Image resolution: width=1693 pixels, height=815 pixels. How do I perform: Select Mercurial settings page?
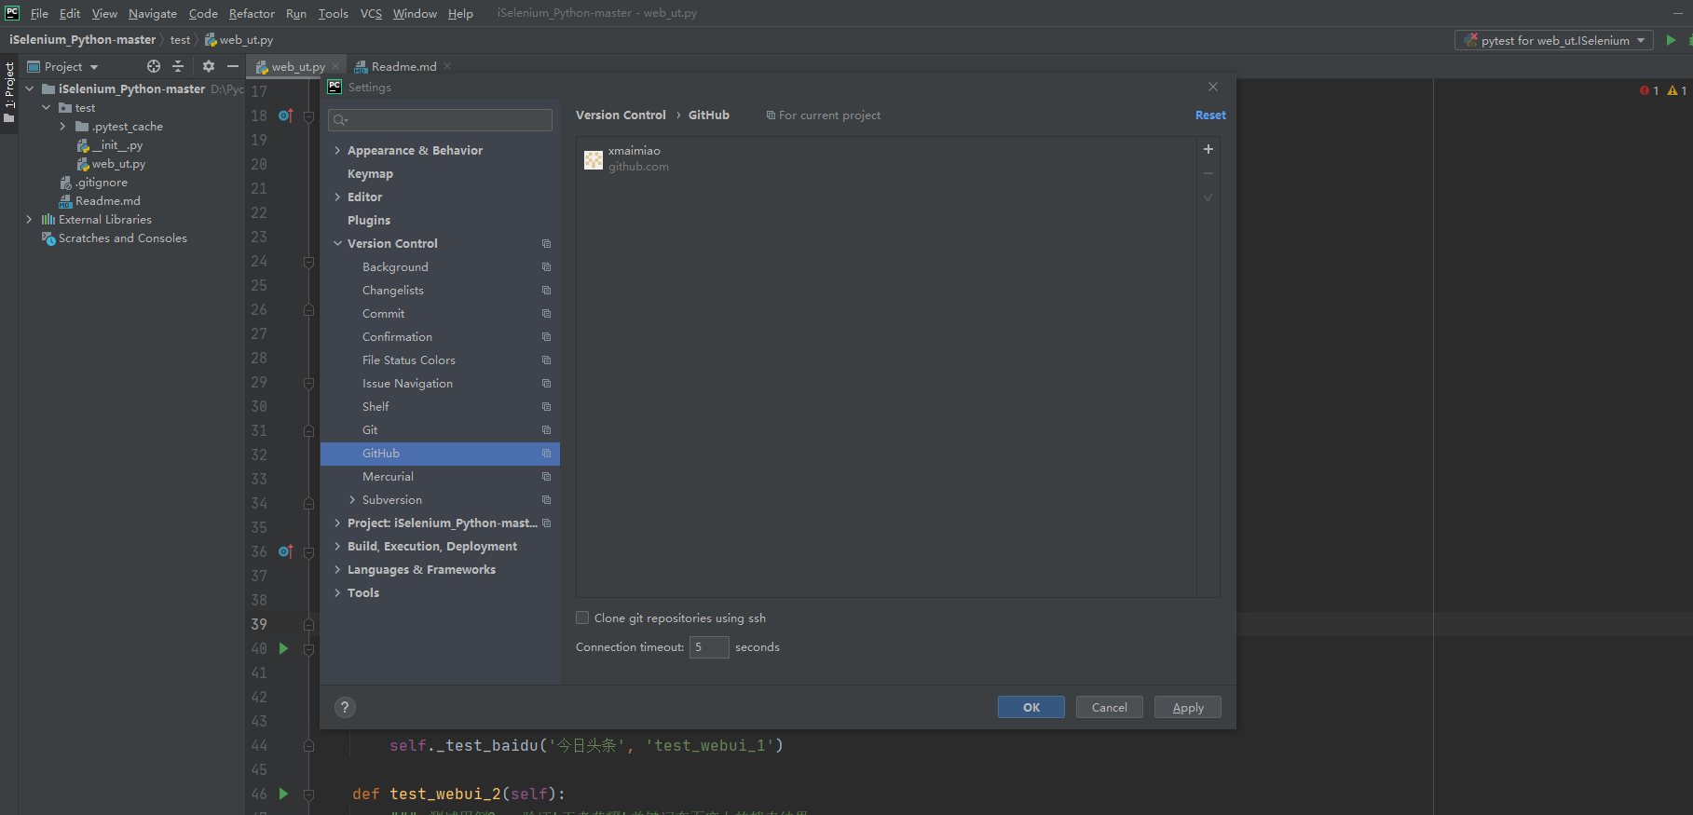[x=440, y=477]
